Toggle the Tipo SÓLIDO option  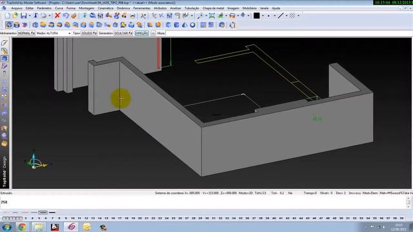click(x=89, y=33)
